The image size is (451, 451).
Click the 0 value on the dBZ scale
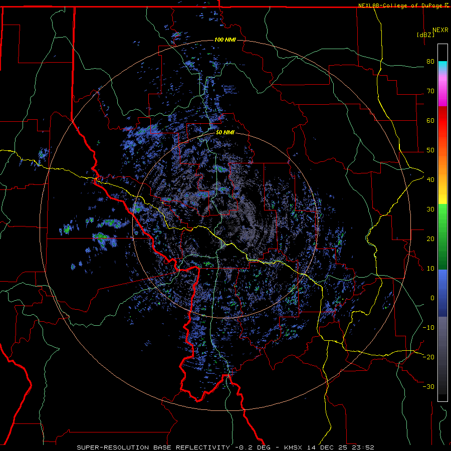click(432, 298)
